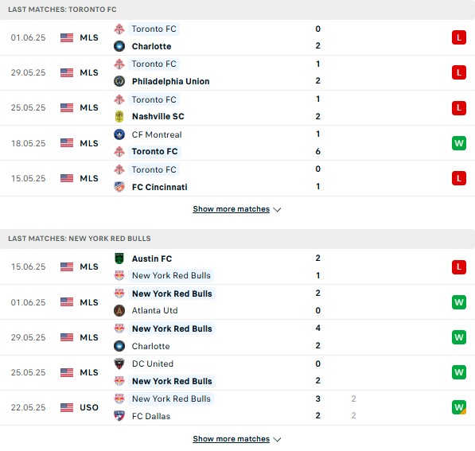Expand Show more matches under Toronto FC
The height and width of the screenshot is (451, 475).
232,209
